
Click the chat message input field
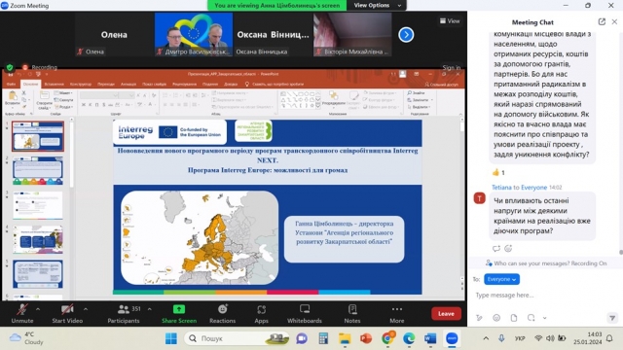click(544, 296)
